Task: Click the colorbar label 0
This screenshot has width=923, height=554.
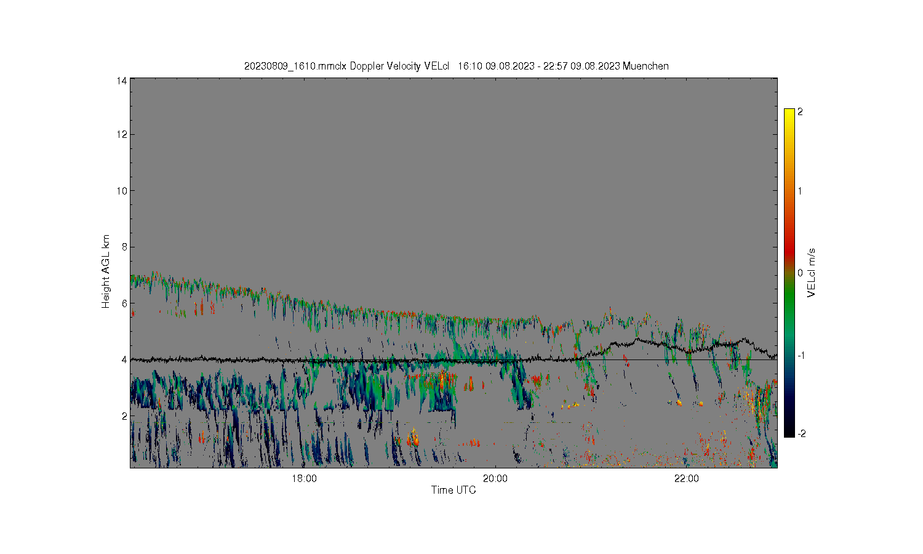Action: tap(801, 273)
